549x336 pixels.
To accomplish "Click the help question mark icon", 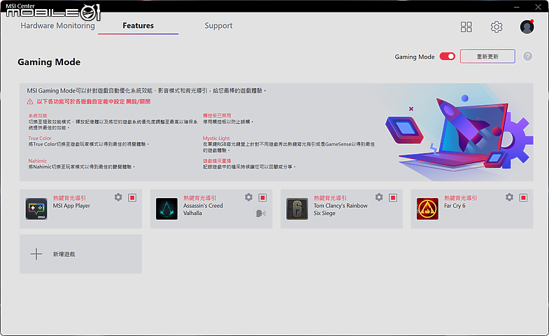I will point(527,56).
